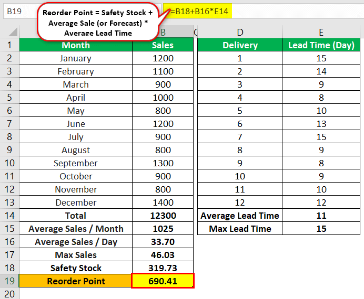Select the January cell
The height and width of the screenshot is (299, 364).
coord(76,58)
